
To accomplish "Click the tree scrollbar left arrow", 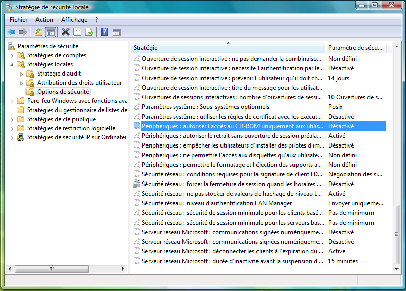I will 10,269.
